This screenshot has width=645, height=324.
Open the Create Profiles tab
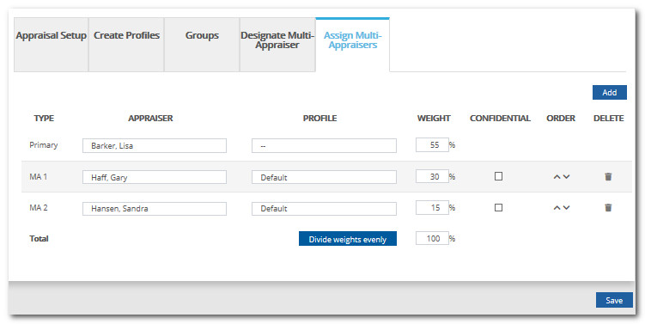coord(126,45)
